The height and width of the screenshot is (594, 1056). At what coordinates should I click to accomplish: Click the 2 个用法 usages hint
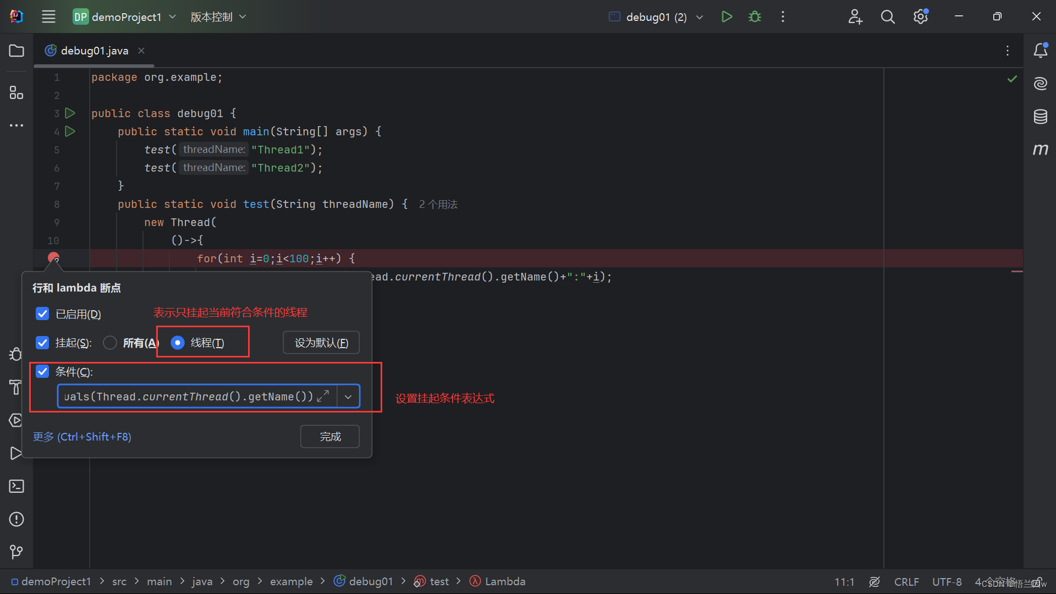tap(438, 204)
